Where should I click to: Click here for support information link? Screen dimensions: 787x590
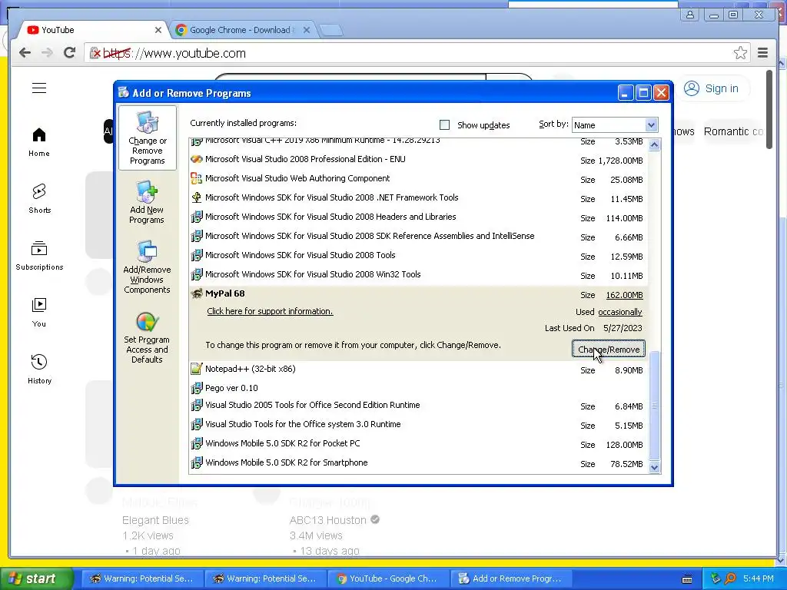pyautogui.click(x=270, y=311)
